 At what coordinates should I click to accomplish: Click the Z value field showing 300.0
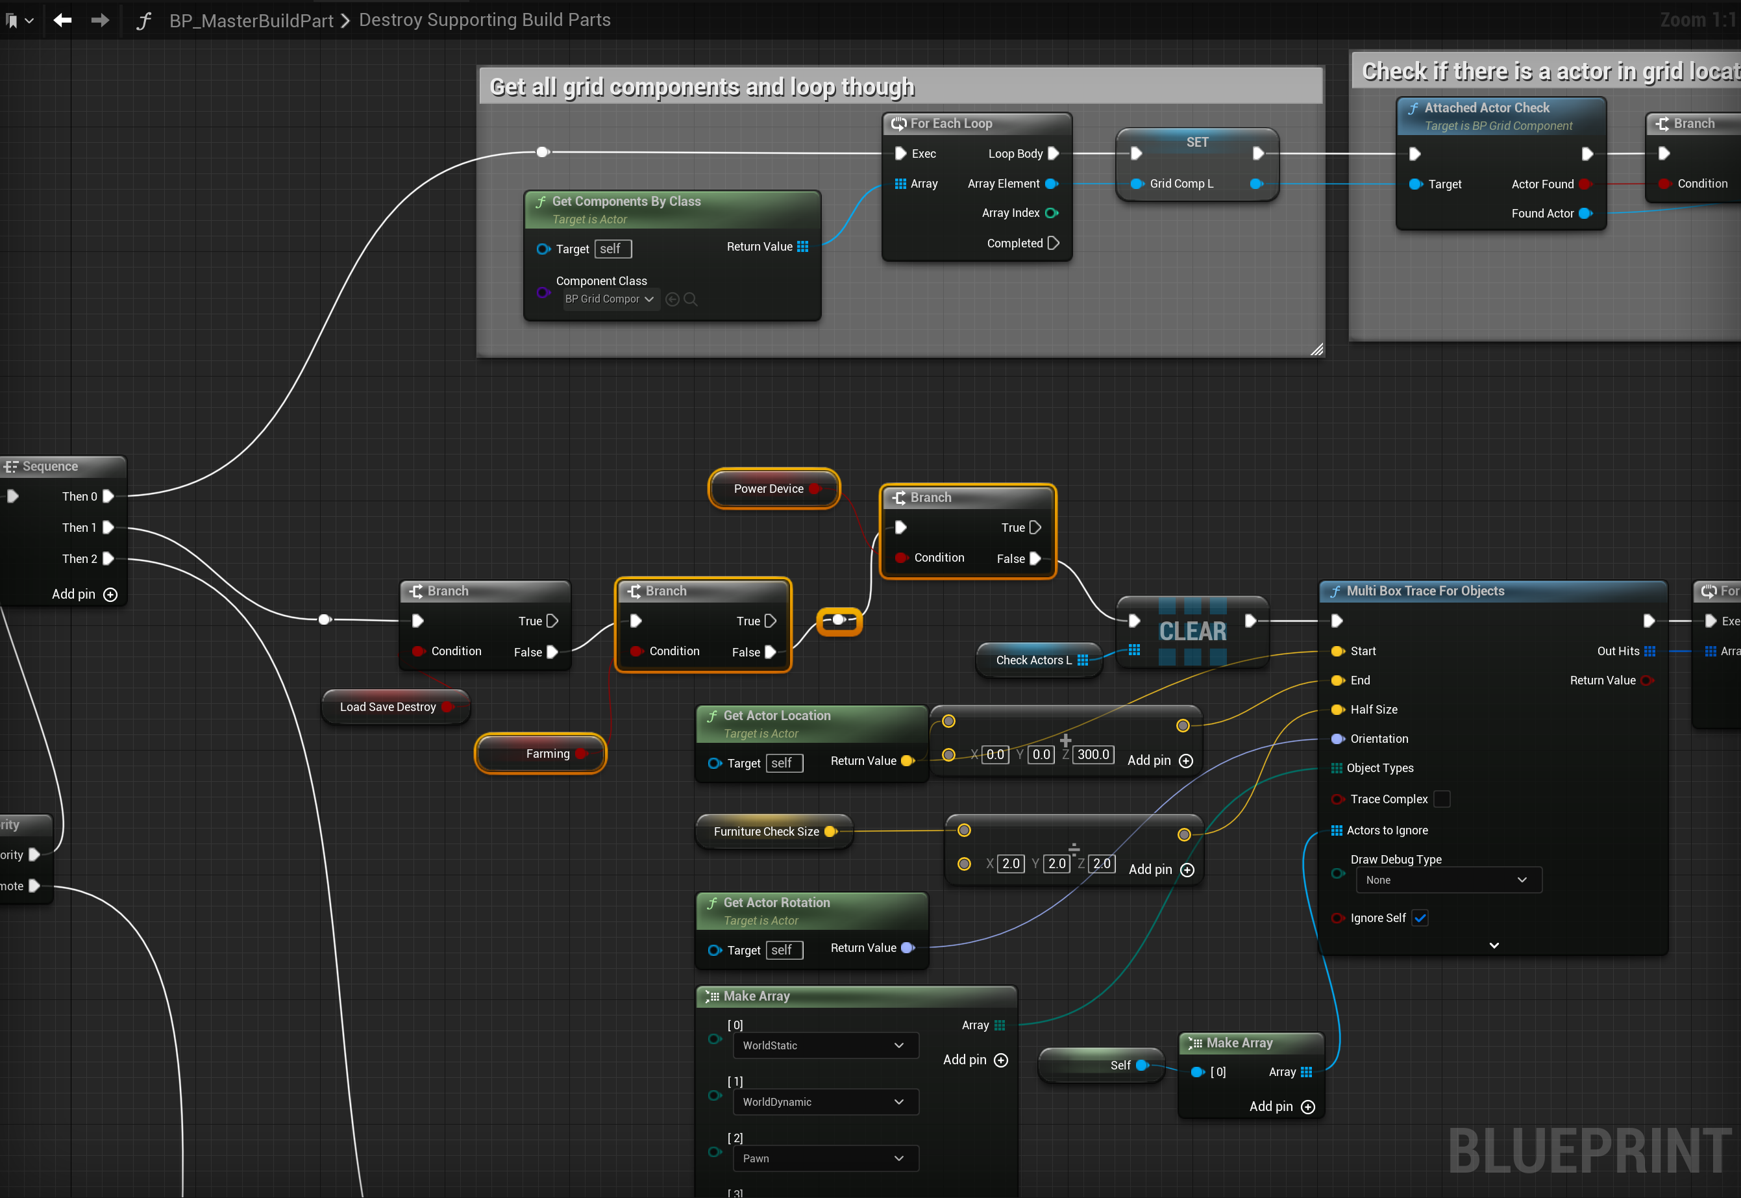(1093, 755)
